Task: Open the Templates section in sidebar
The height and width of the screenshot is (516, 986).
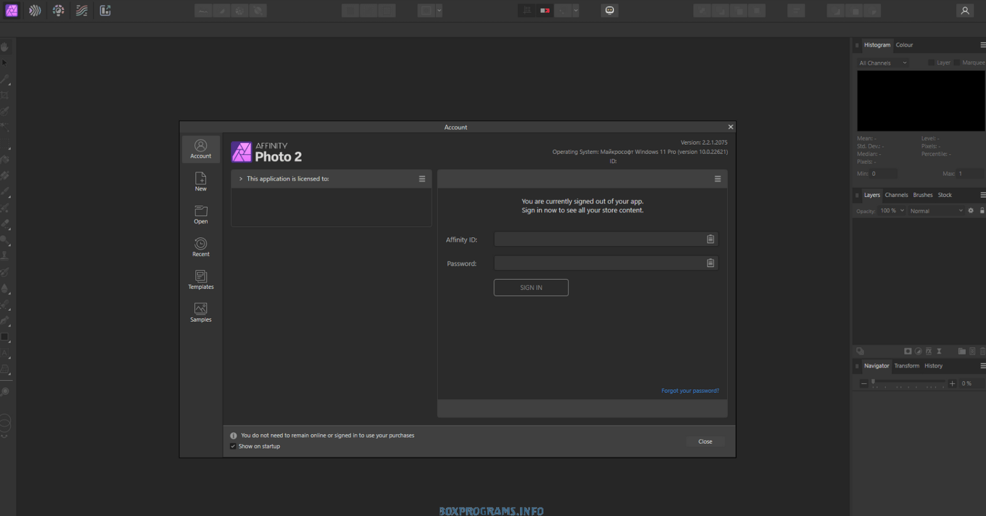Action: pos(201,280)
